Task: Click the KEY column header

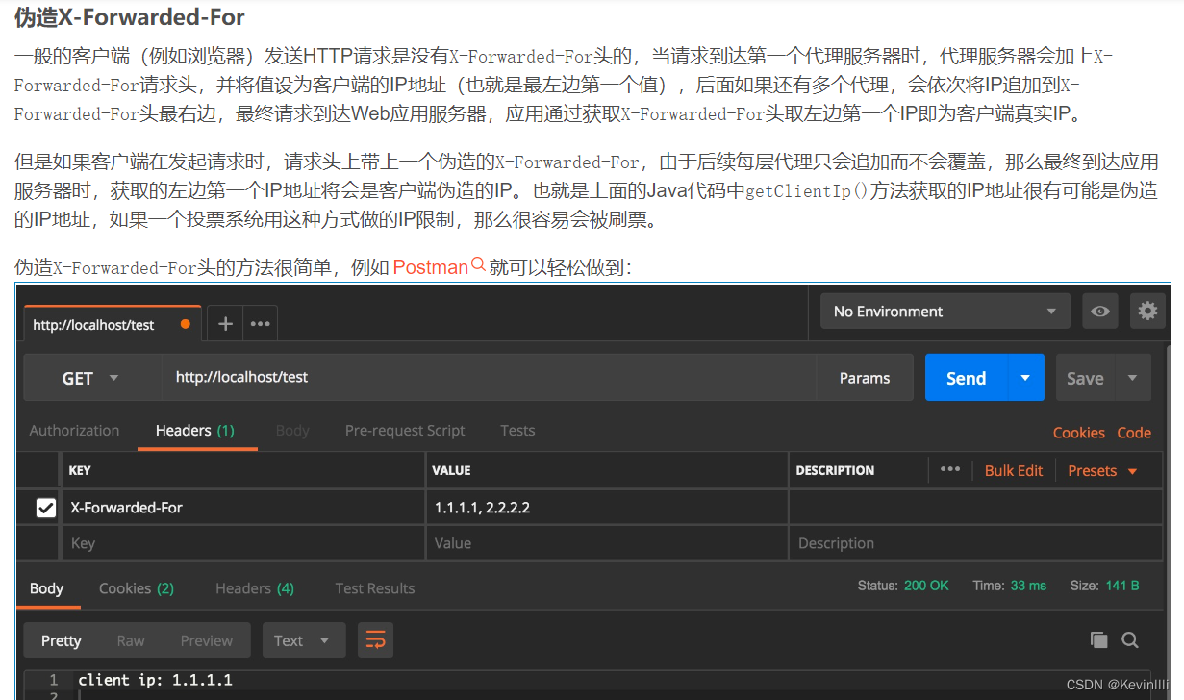Action: (80, 470)
